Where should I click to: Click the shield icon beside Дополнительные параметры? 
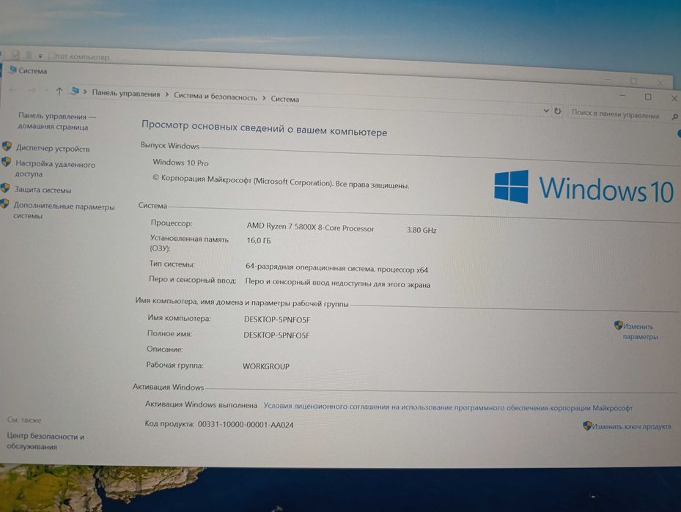click(x=4, y=204)
